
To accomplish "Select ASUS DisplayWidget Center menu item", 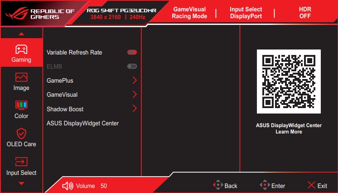I will 82,123.
